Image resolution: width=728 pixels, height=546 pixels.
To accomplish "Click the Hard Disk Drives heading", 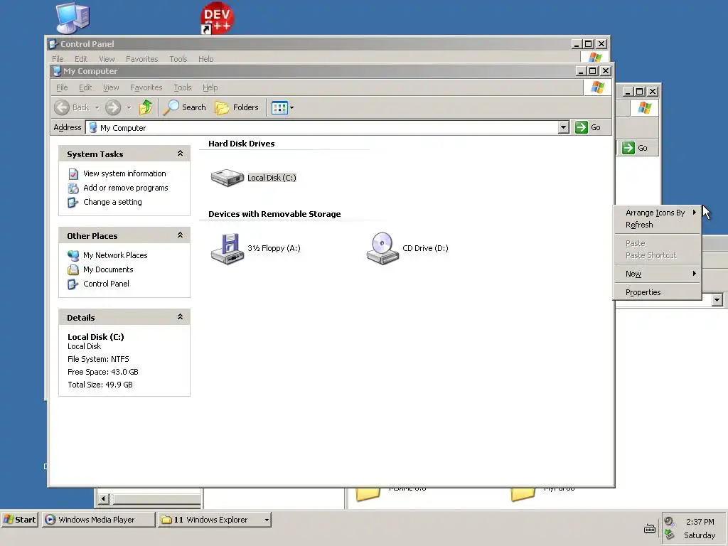I will tap(242, 144).
